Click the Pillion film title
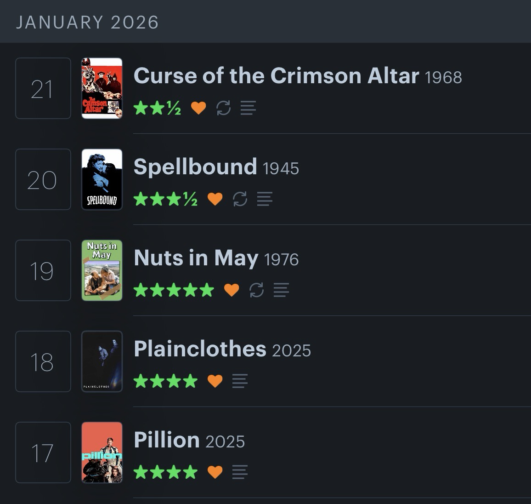The width and height of the screenshot is (531, 504). point(166,440)
